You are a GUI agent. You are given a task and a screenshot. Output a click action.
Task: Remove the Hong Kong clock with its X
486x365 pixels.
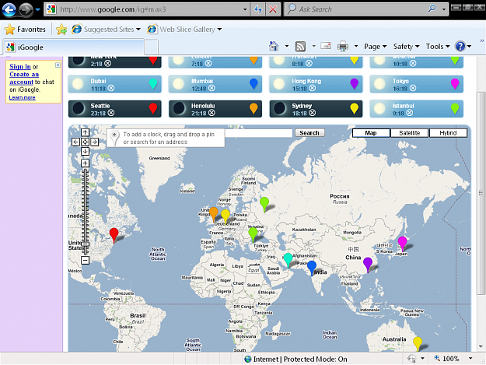tap(313, 88)
